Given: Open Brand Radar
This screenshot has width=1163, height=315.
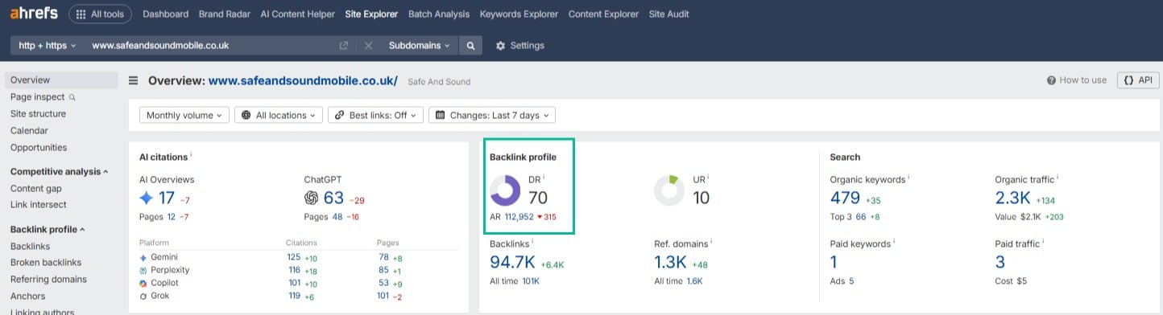Looking at the screenshot, I should [x=225, y=14].
